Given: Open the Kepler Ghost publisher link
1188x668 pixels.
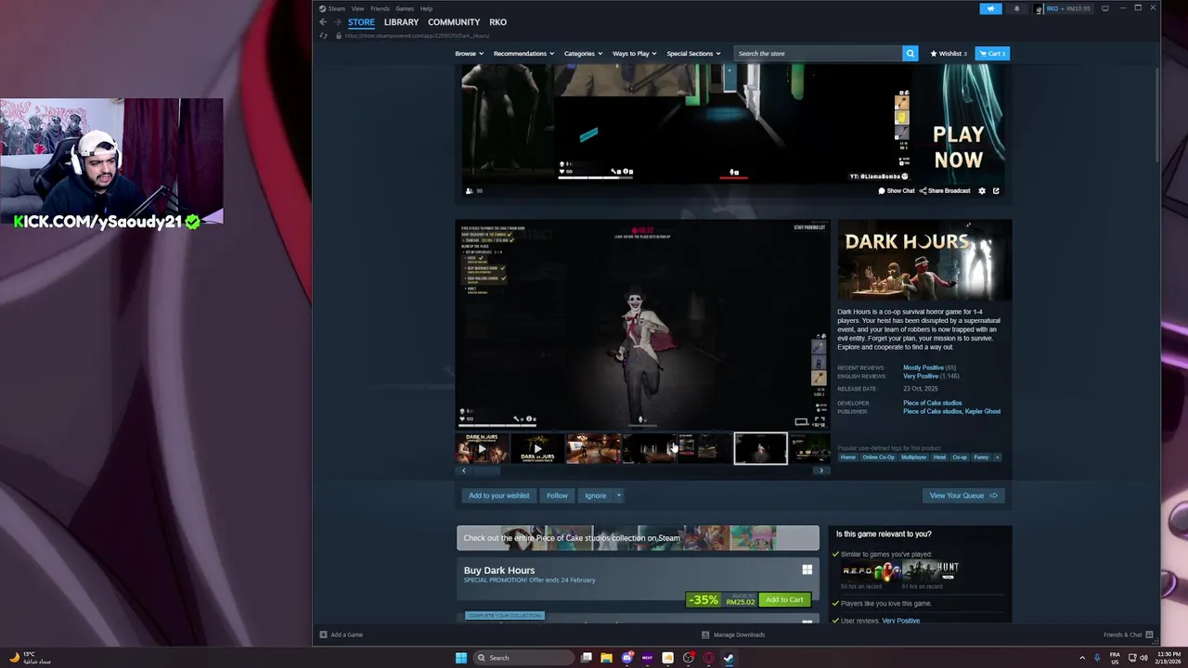Looking at the screenshot, I should (x=984, y=412).
